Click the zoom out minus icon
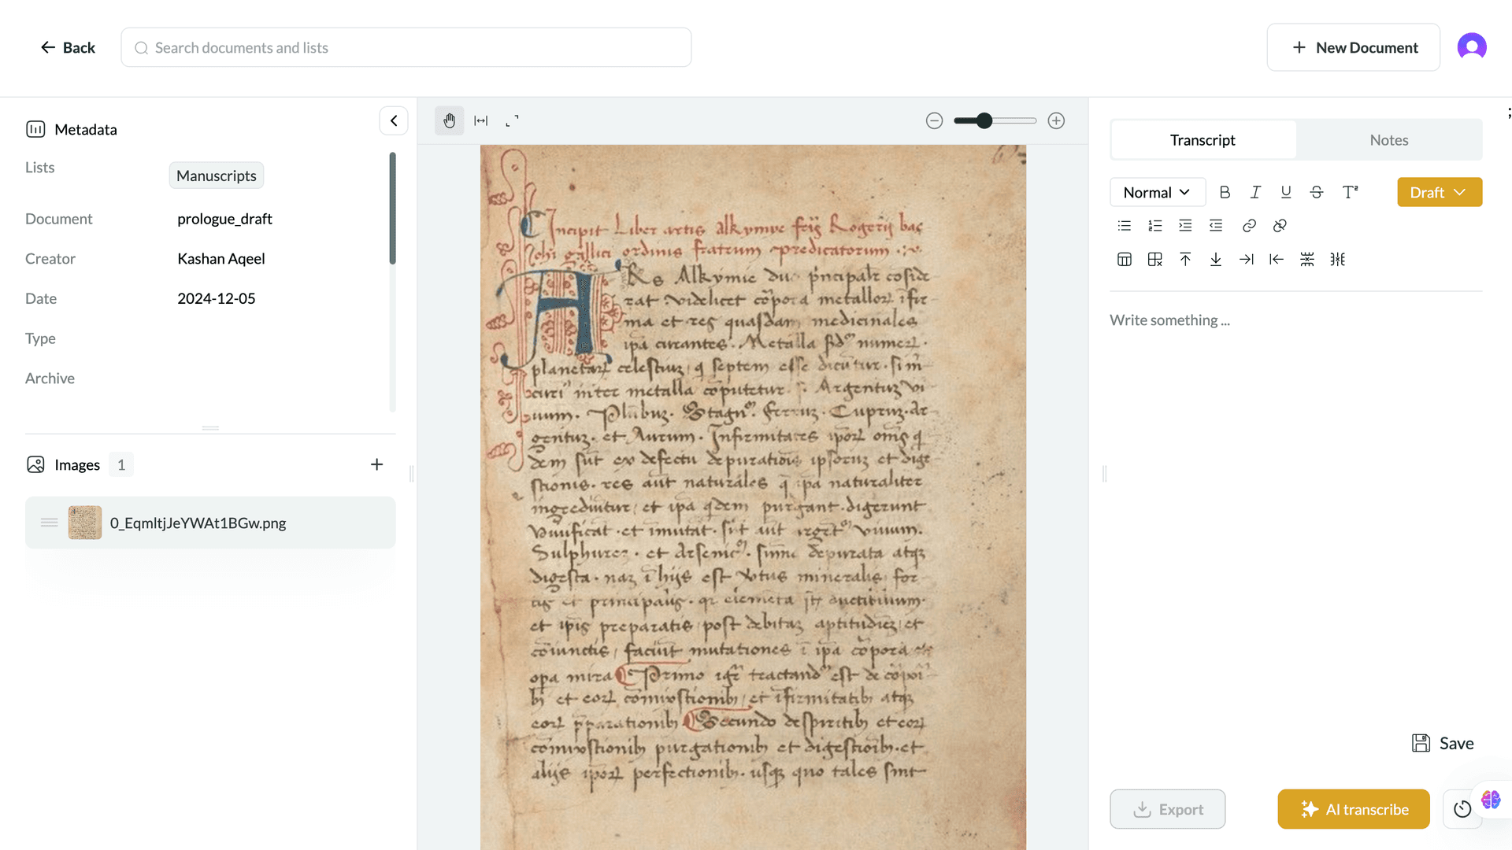 [934, 120]
